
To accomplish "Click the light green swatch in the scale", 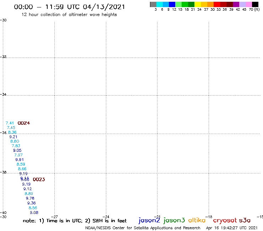I will tap(178, 4).
